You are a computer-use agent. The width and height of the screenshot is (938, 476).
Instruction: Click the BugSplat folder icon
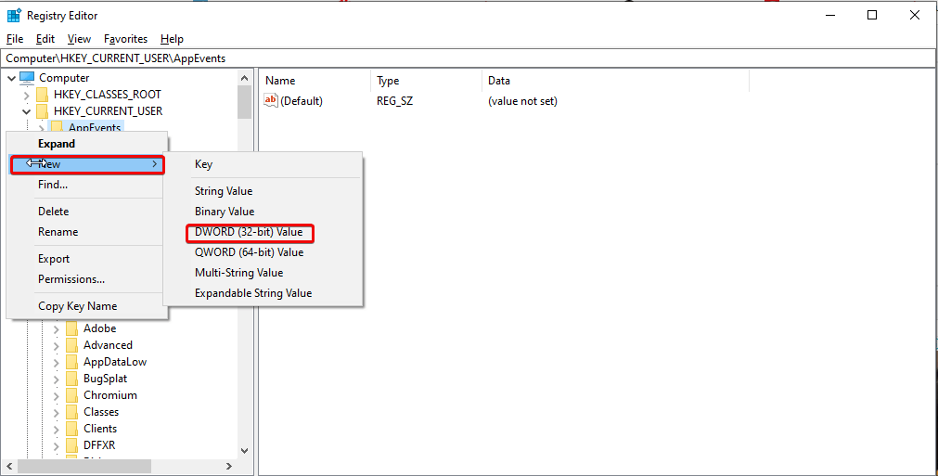[x=71, y=379]
